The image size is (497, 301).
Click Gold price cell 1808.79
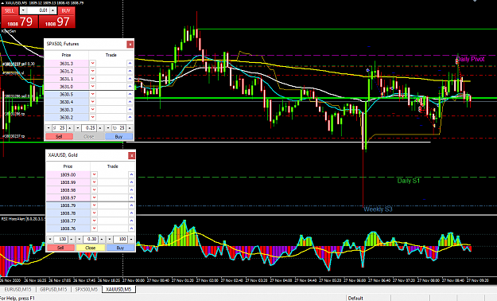(68, 205)
